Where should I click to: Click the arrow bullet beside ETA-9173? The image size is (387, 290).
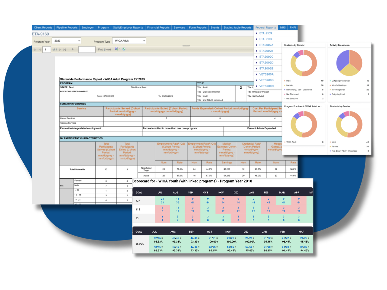coord(257,39)
